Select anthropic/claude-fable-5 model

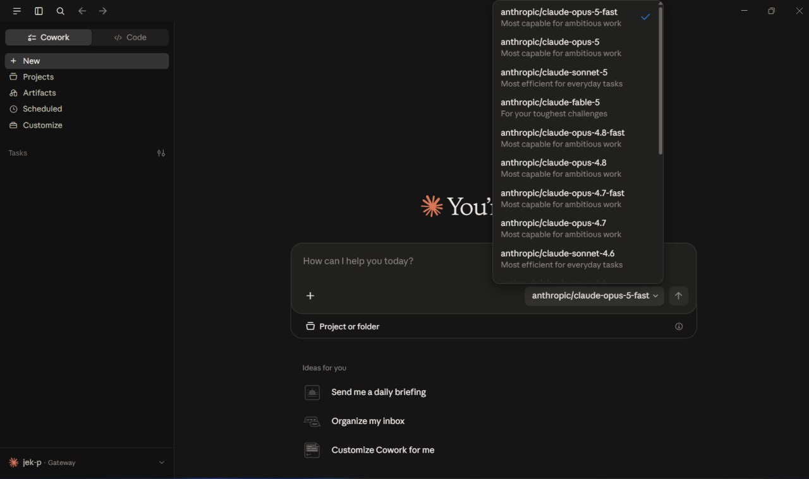[575, 108]
